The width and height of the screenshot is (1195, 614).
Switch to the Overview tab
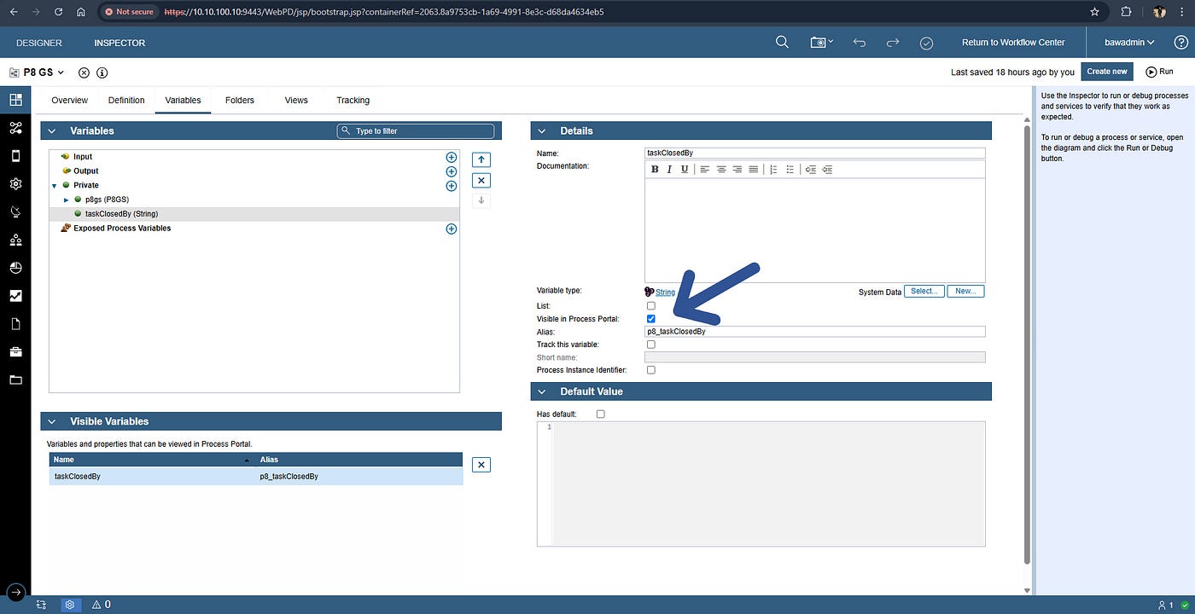click(69, 100)
